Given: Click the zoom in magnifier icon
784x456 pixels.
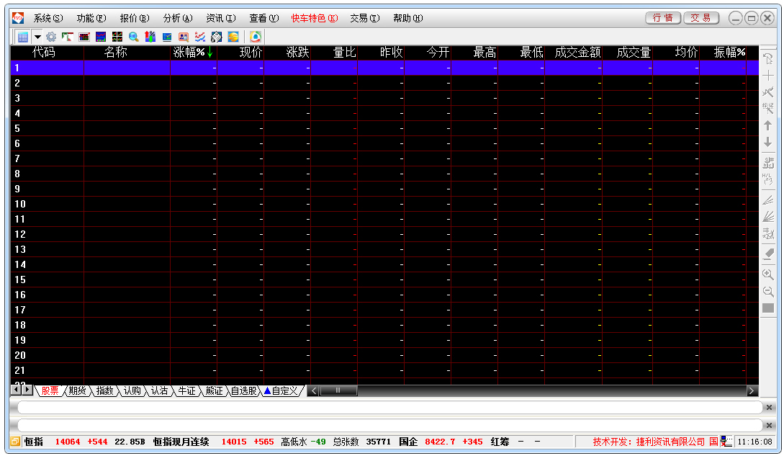Looking at the screenshot, I should click(x=768, y=274).
